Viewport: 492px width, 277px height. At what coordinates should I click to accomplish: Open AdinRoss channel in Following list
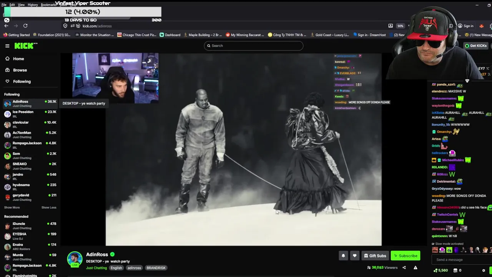30,103
